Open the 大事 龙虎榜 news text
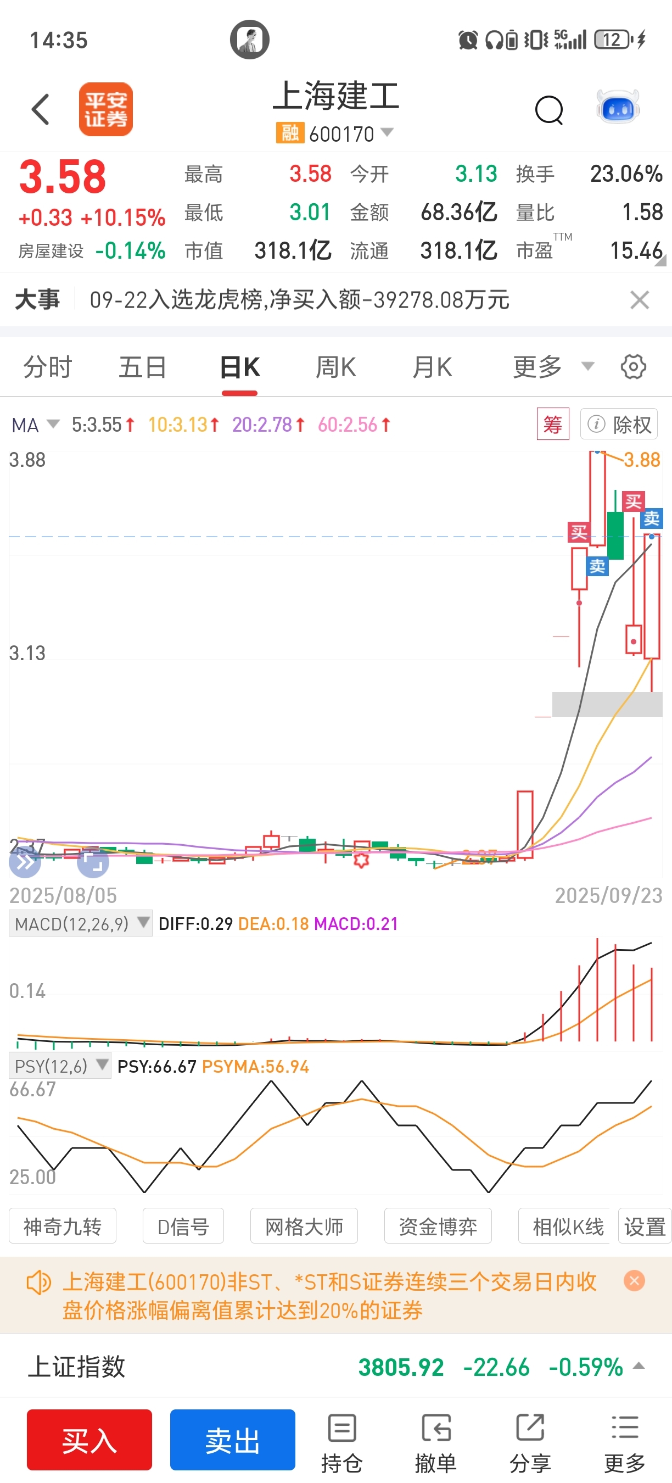Image resolution: width=672 pixels, height=1483 pixels. 299,300
